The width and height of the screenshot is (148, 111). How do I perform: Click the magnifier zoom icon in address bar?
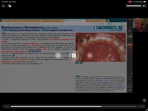[x=93, y=24]
